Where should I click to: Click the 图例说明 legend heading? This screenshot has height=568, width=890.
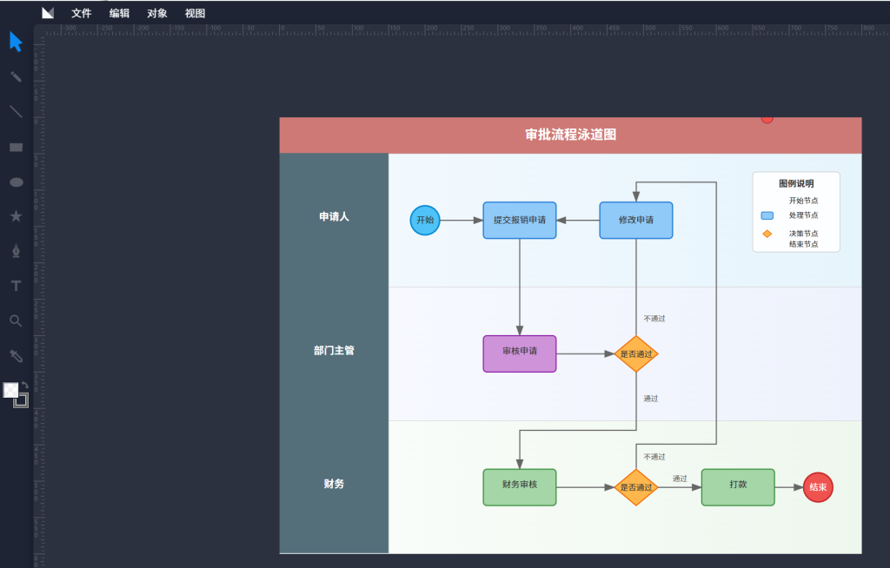click(x=796, y=183)
